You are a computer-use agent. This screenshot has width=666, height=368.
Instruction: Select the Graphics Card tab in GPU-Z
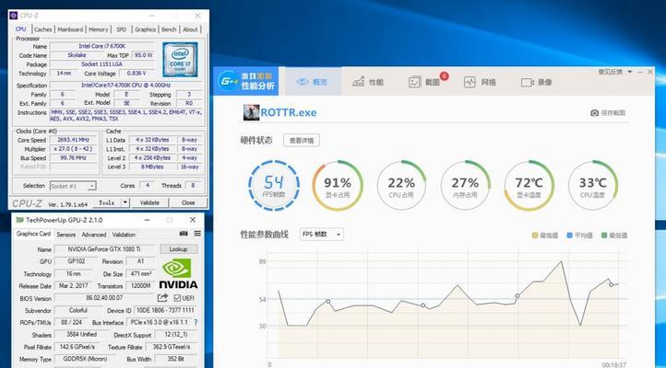[33, 234]
